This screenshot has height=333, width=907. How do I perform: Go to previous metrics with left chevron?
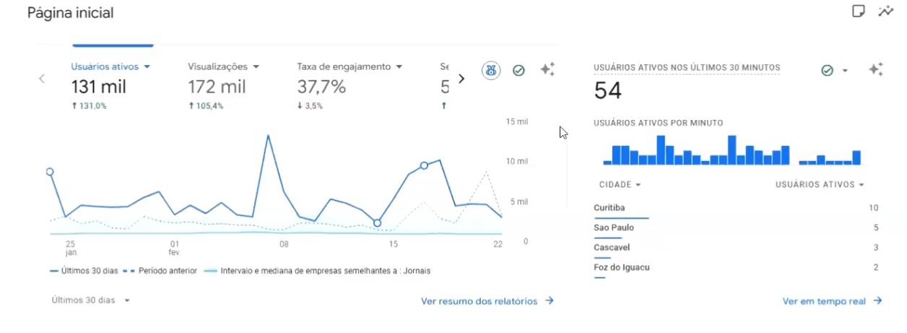click(x=42, y=79)
